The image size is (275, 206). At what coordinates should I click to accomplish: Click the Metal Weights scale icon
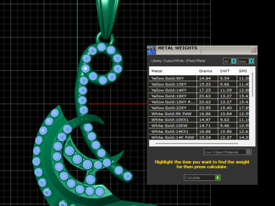(x=151, y=50)
